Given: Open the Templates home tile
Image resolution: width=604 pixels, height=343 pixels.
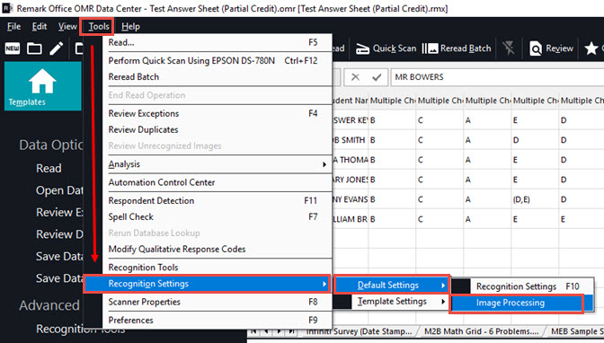Looking at the screenshot, I should [x=43, y=86].
